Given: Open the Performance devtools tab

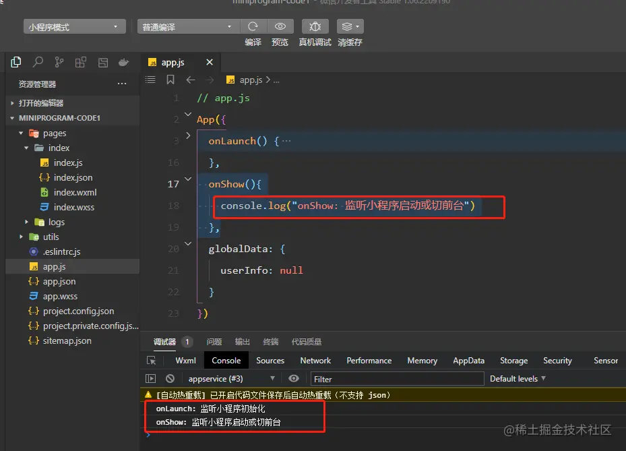Looking at the screenshot, I should pyautogui.click(x=369, y=360).
